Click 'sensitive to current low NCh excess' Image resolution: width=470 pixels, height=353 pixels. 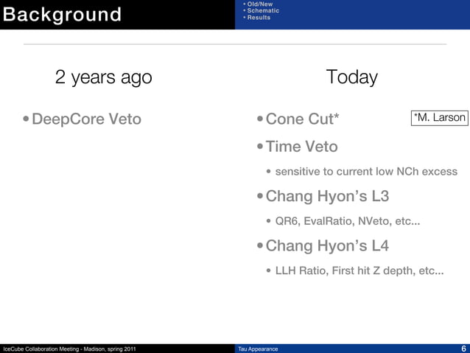pyautogui.click(x=366, y=172)
